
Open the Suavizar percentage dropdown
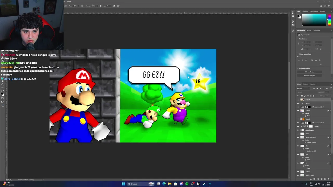(97, 6)
